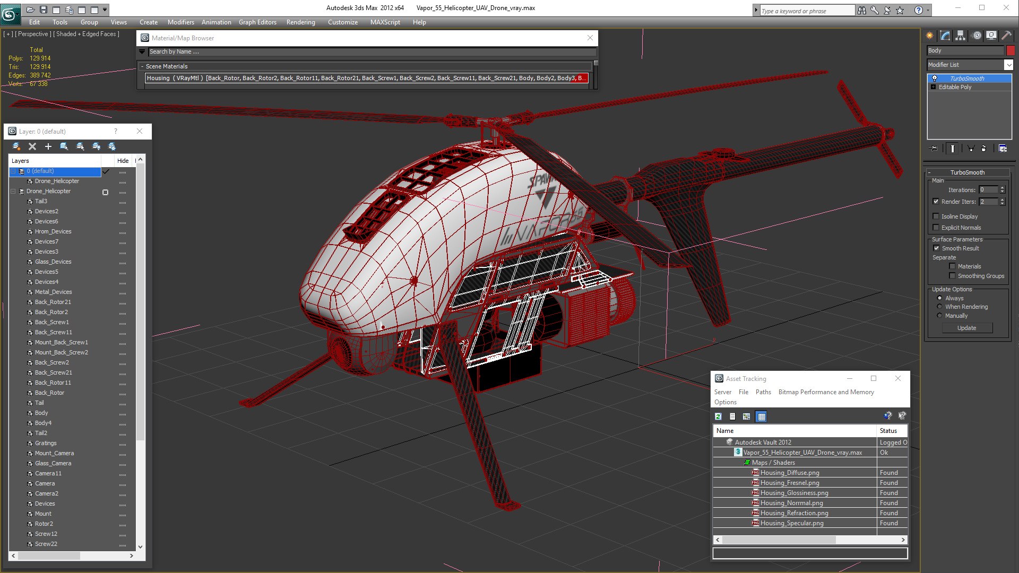Click Table View icon in Asset Tracking toolbar
The height and width of the screenshot is (573, 1019).
[762, 416]
